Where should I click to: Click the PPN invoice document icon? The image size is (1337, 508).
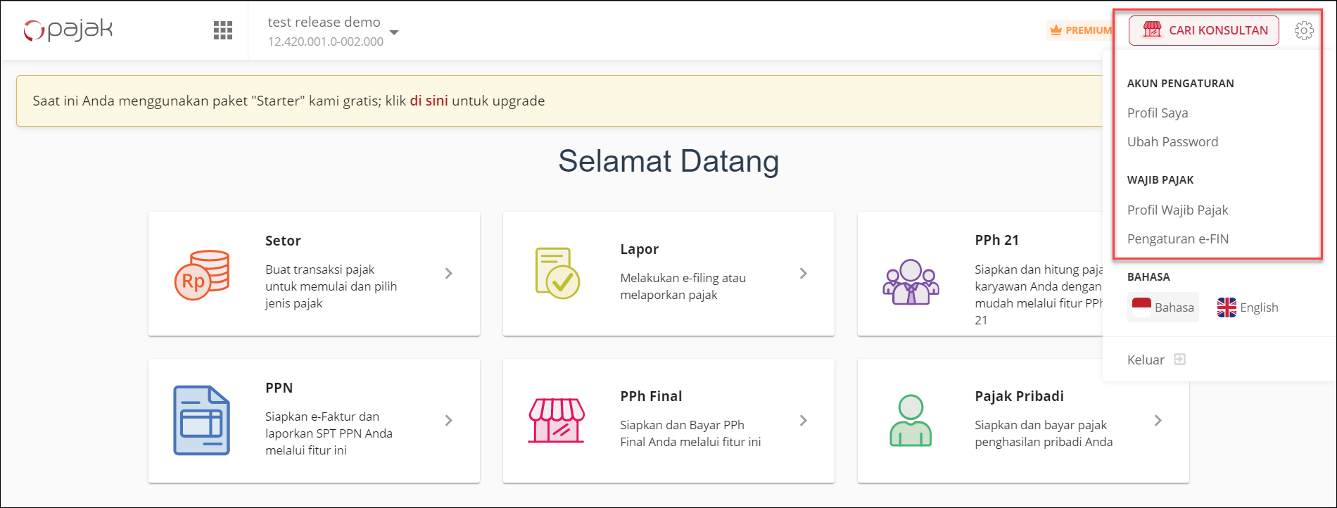202,420
